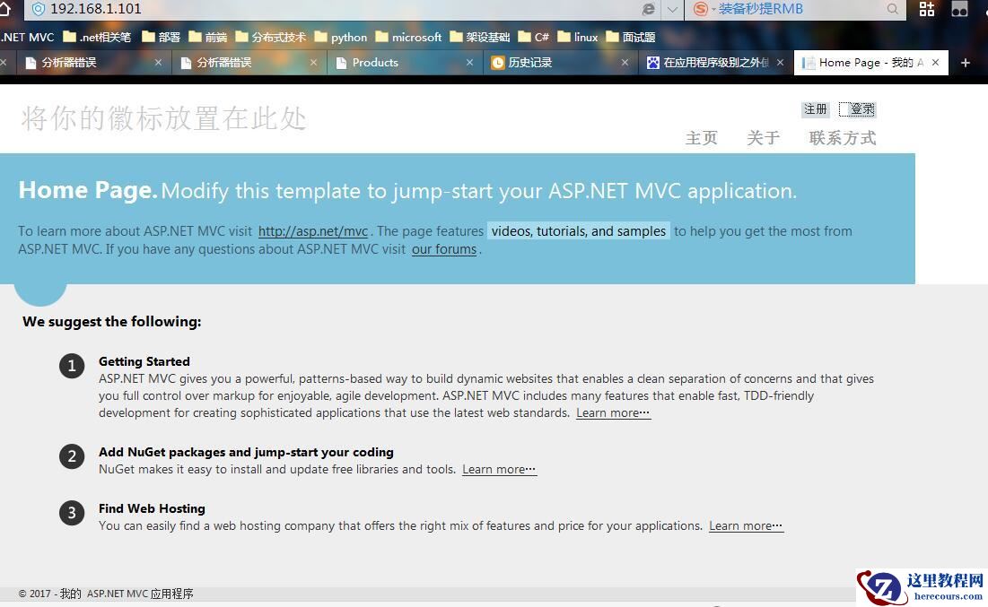Click the We suggest the following heading
This screenshot has width=988, height=607.
point(112,322)
